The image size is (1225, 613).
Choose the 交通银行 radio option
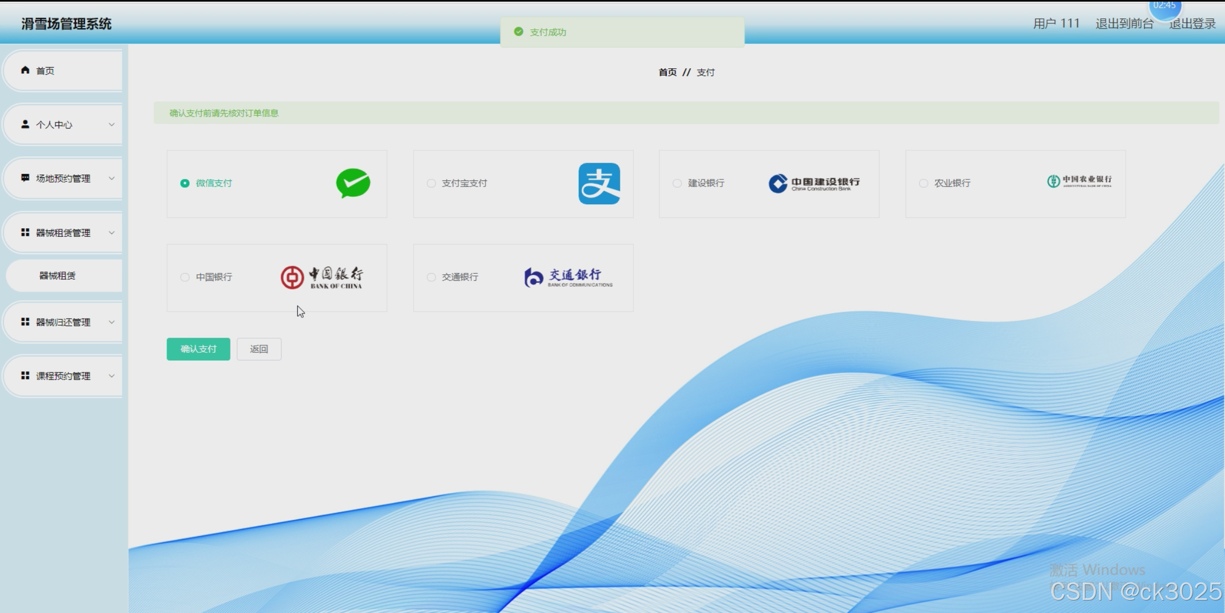coord(431,277)
